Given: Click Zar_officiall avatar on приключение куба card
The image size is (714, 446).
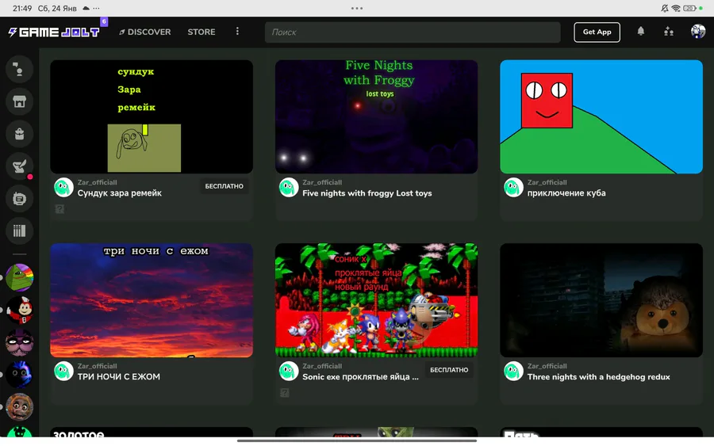Looking at the screenshot, I should 513,187.
